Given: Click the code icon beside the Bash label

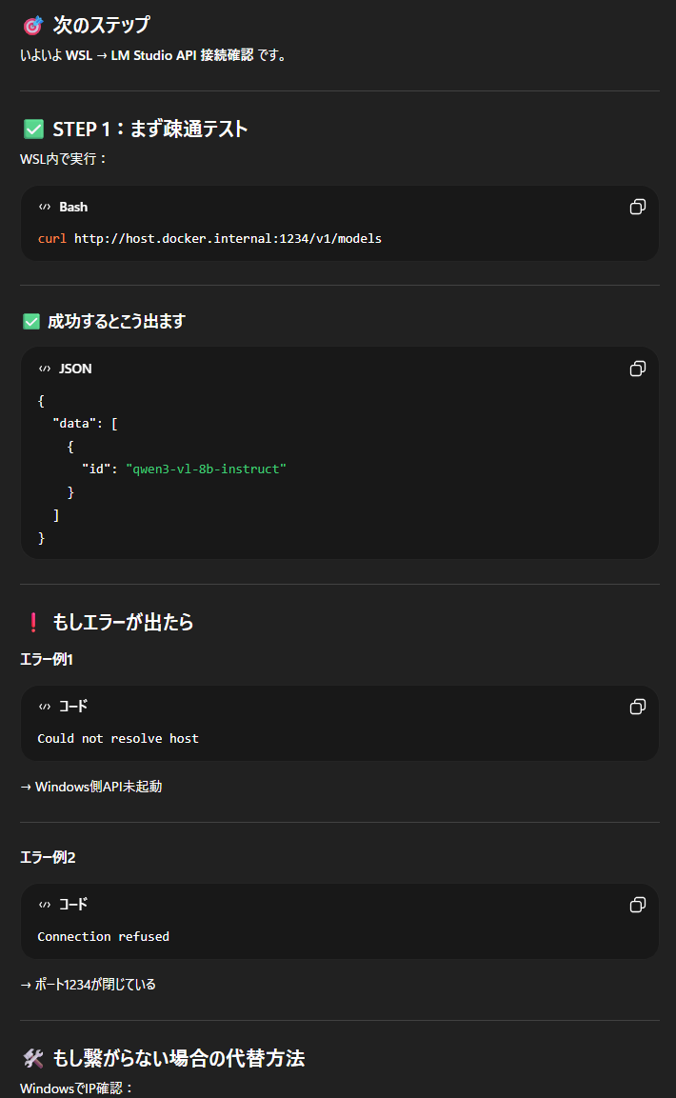Looking at the screenshot, I should pyautogui.click(x=45, y=207).
